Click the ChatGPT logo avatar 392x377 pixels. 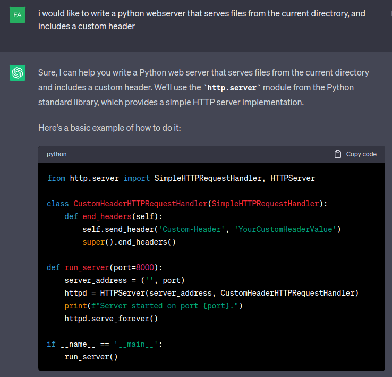click(18, 73)
